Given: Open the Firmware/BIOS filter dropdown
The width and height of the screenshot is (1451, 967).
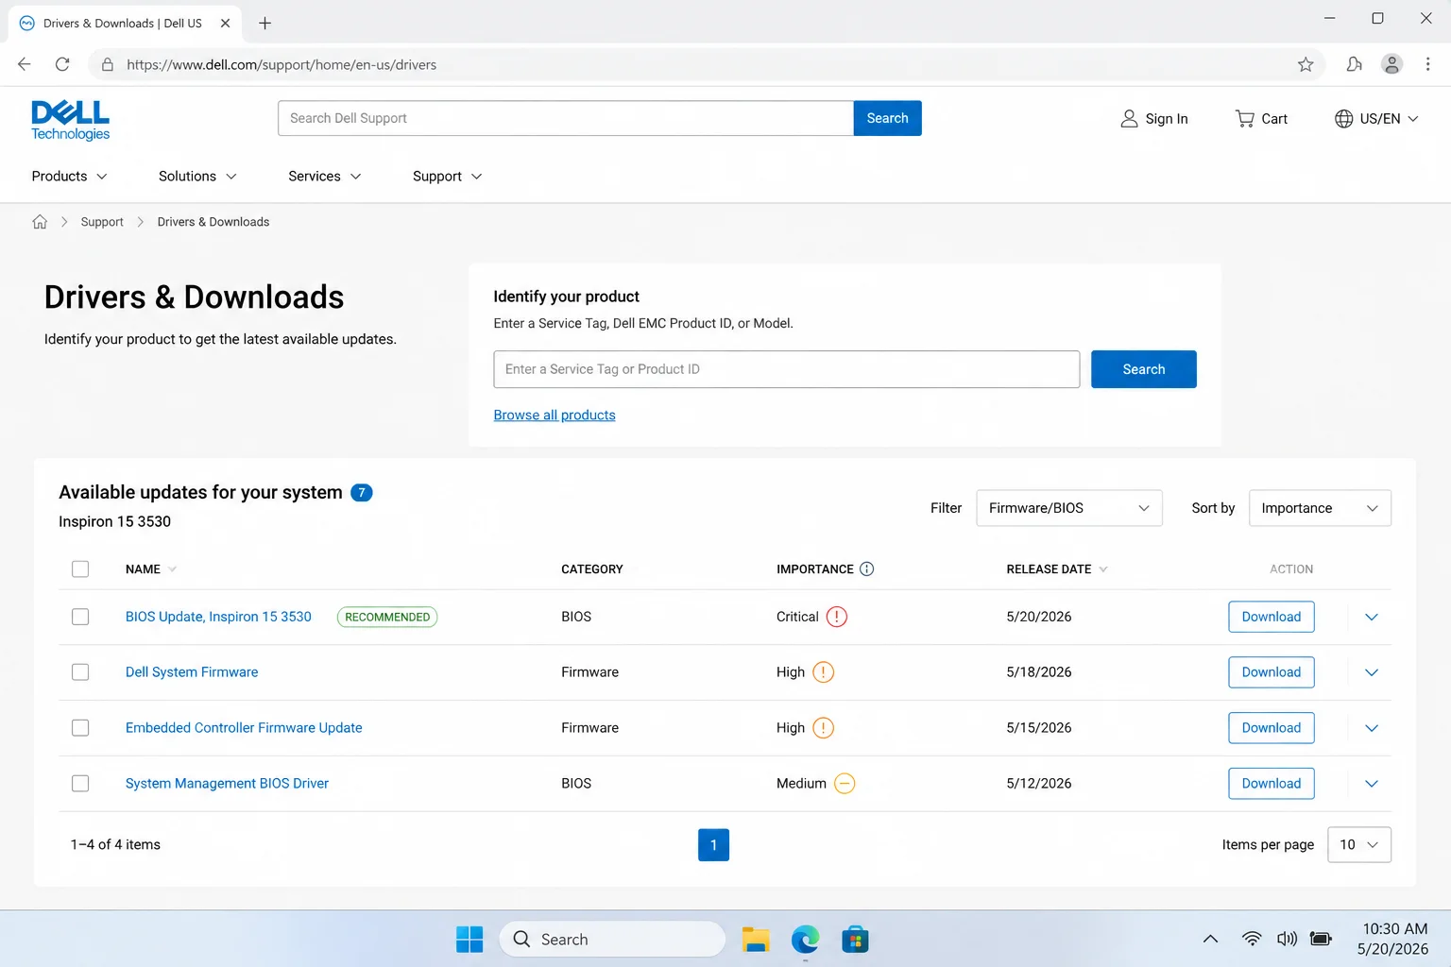Looking at the screenshot, I should pos(1069,508).
